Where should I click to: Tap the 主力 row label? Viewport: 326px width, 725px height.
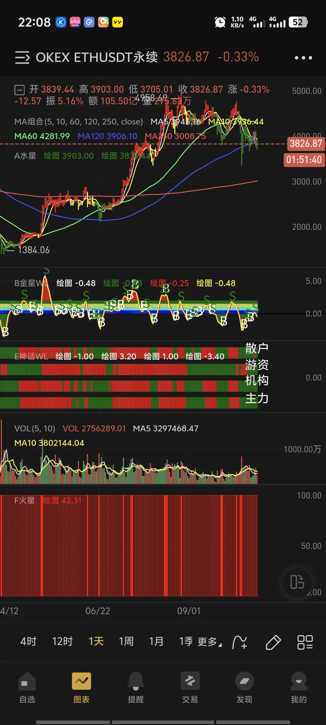(257, 398)
